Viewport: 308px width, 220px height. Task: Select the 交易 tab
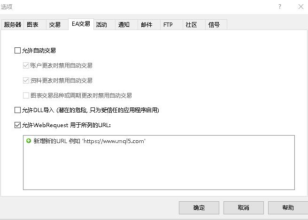(x=57, y=25)
